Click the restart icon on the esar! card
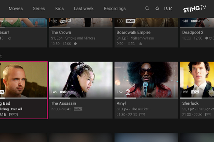This screenshot has height=142, width=214. click(10, 38)
